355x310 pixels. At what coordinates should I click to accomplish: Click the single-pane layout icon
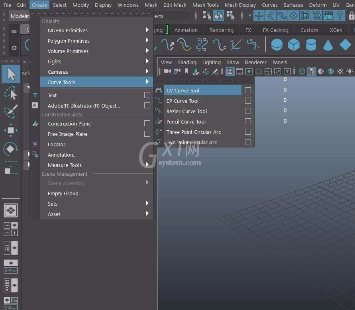click(11, 210)
